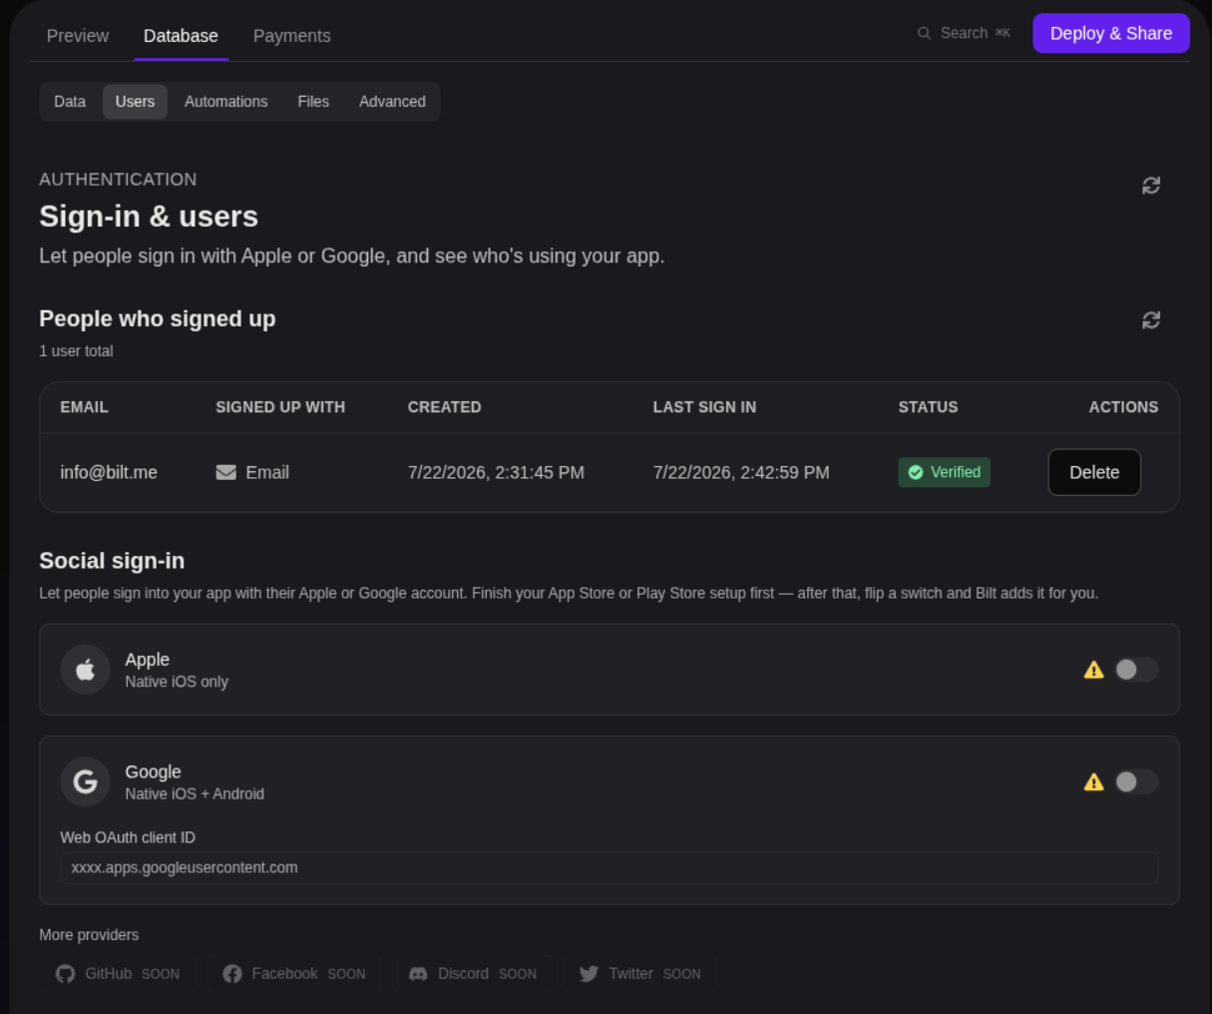This screenshot has height=1014, width=1212.
Task: Focus the Web OAuth client ID field
Action: coord(609,867)
